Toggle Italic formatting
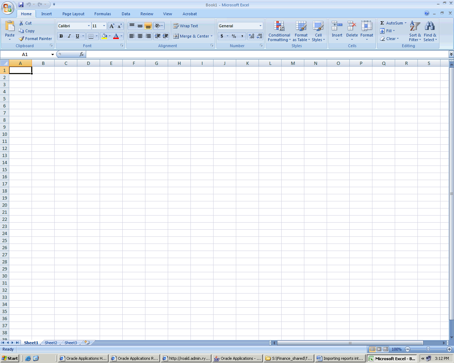Image resolution: width=454 pixels, height=363 pixels. (69, 36)
